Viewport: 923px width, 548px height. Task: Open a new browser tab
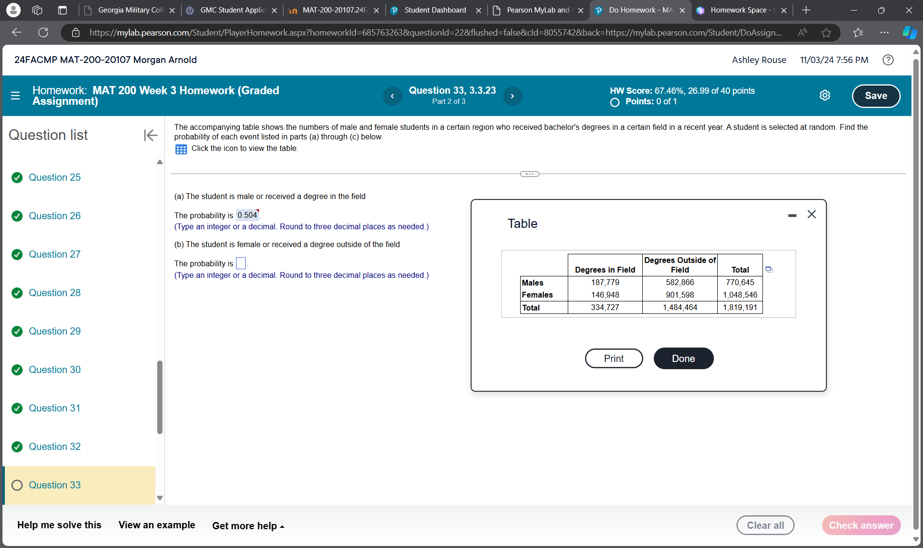[806, 10]
